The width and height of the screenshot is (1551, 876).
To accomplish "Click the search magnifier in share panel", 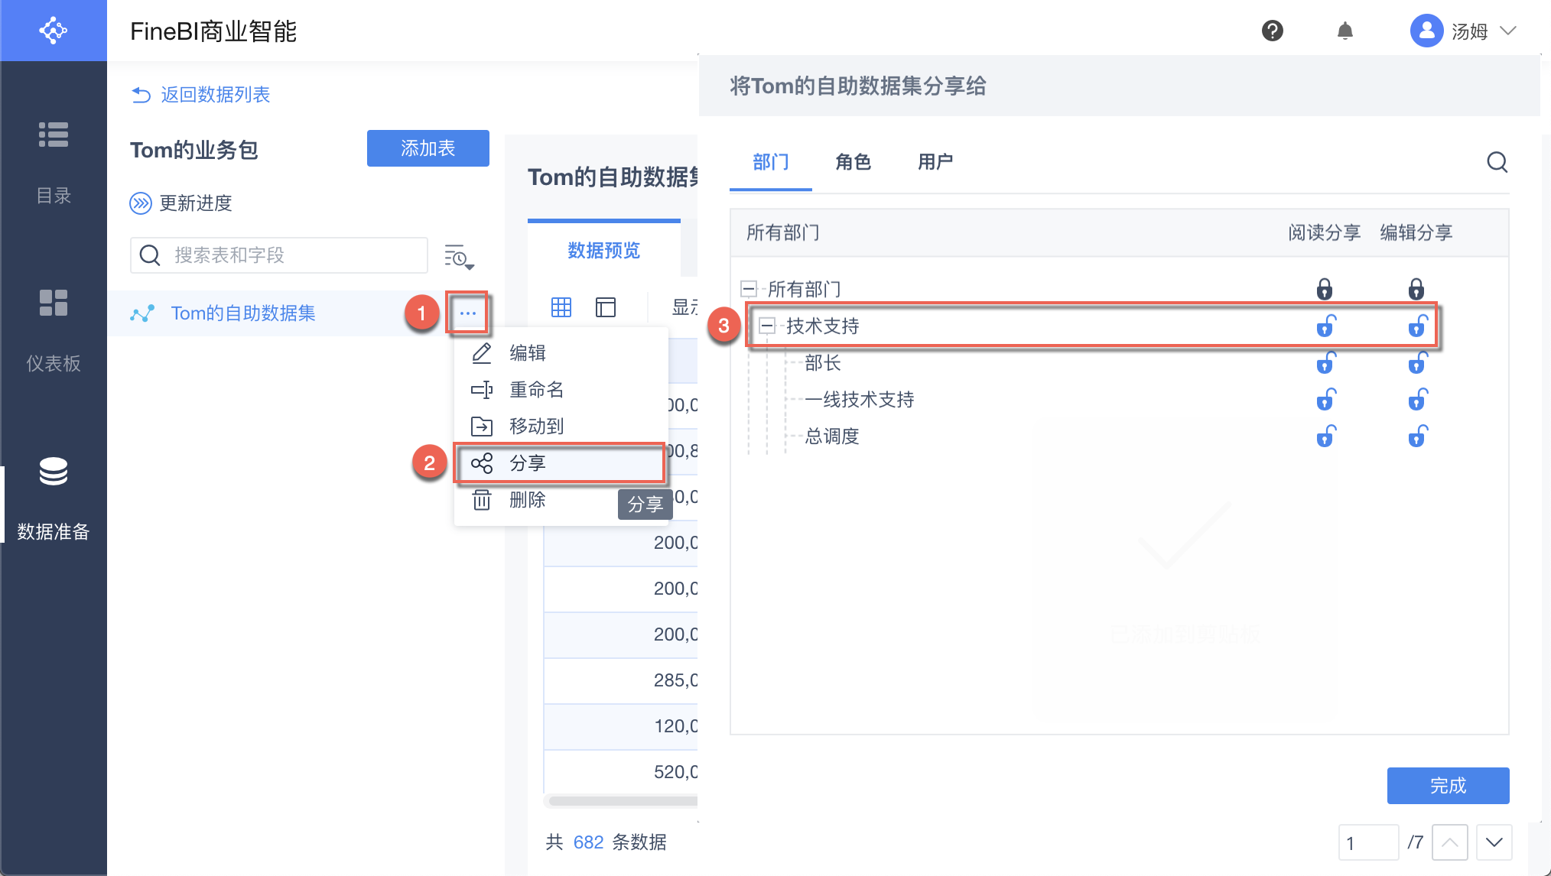I will coord(1497,162).
